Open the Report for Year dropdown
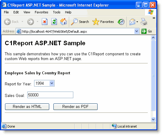The width and height of the screenshot is (162, 135). (x=52, y=83)
